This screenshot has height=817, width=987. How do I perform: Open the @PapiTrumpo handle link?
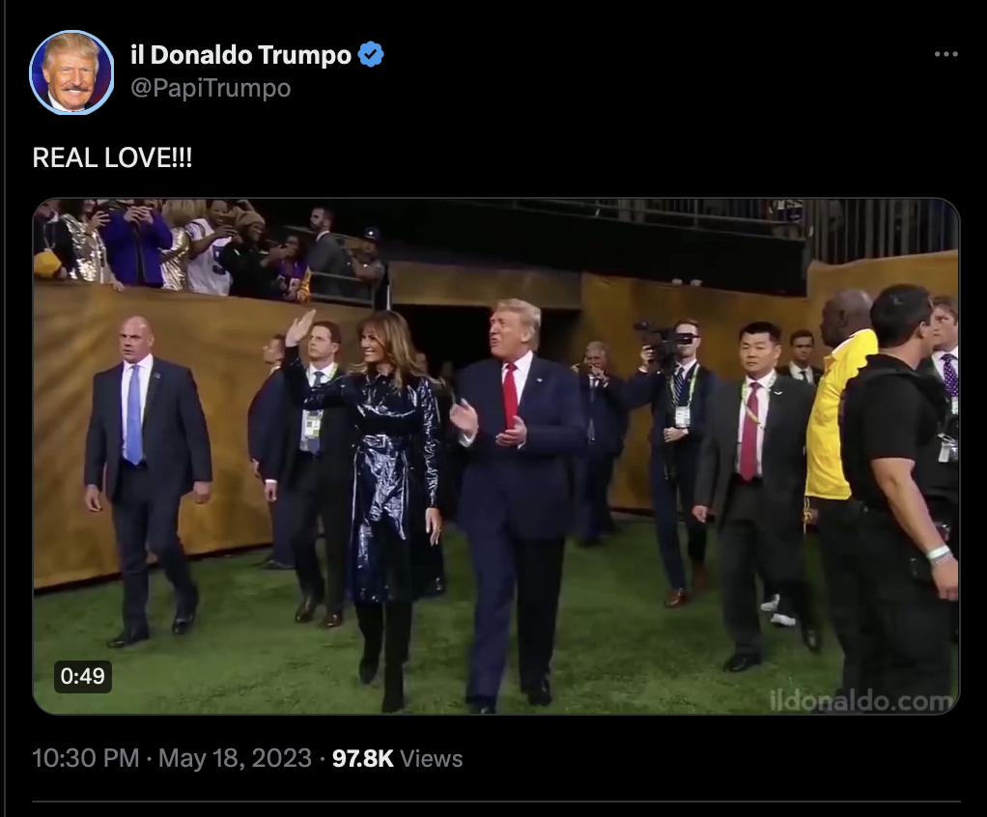coord(211,88)
